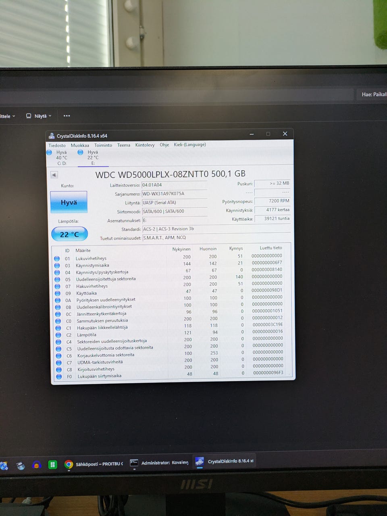Click the Huonoin column header

pos(208,249)
